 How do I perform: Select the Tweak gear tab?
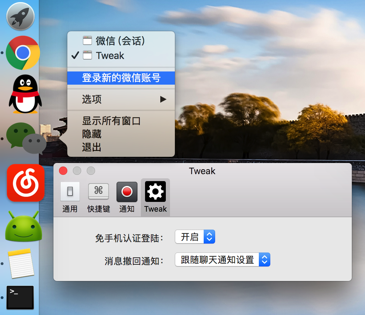click(x=155, y=197)
